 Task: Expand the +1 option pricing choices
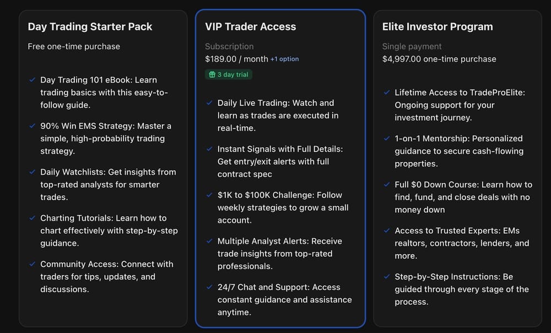click(285, 58)
